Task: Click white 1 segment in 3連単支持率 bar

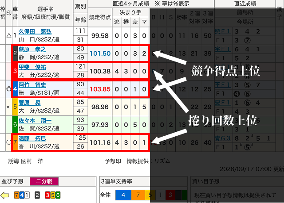Action: pos(160,195)
